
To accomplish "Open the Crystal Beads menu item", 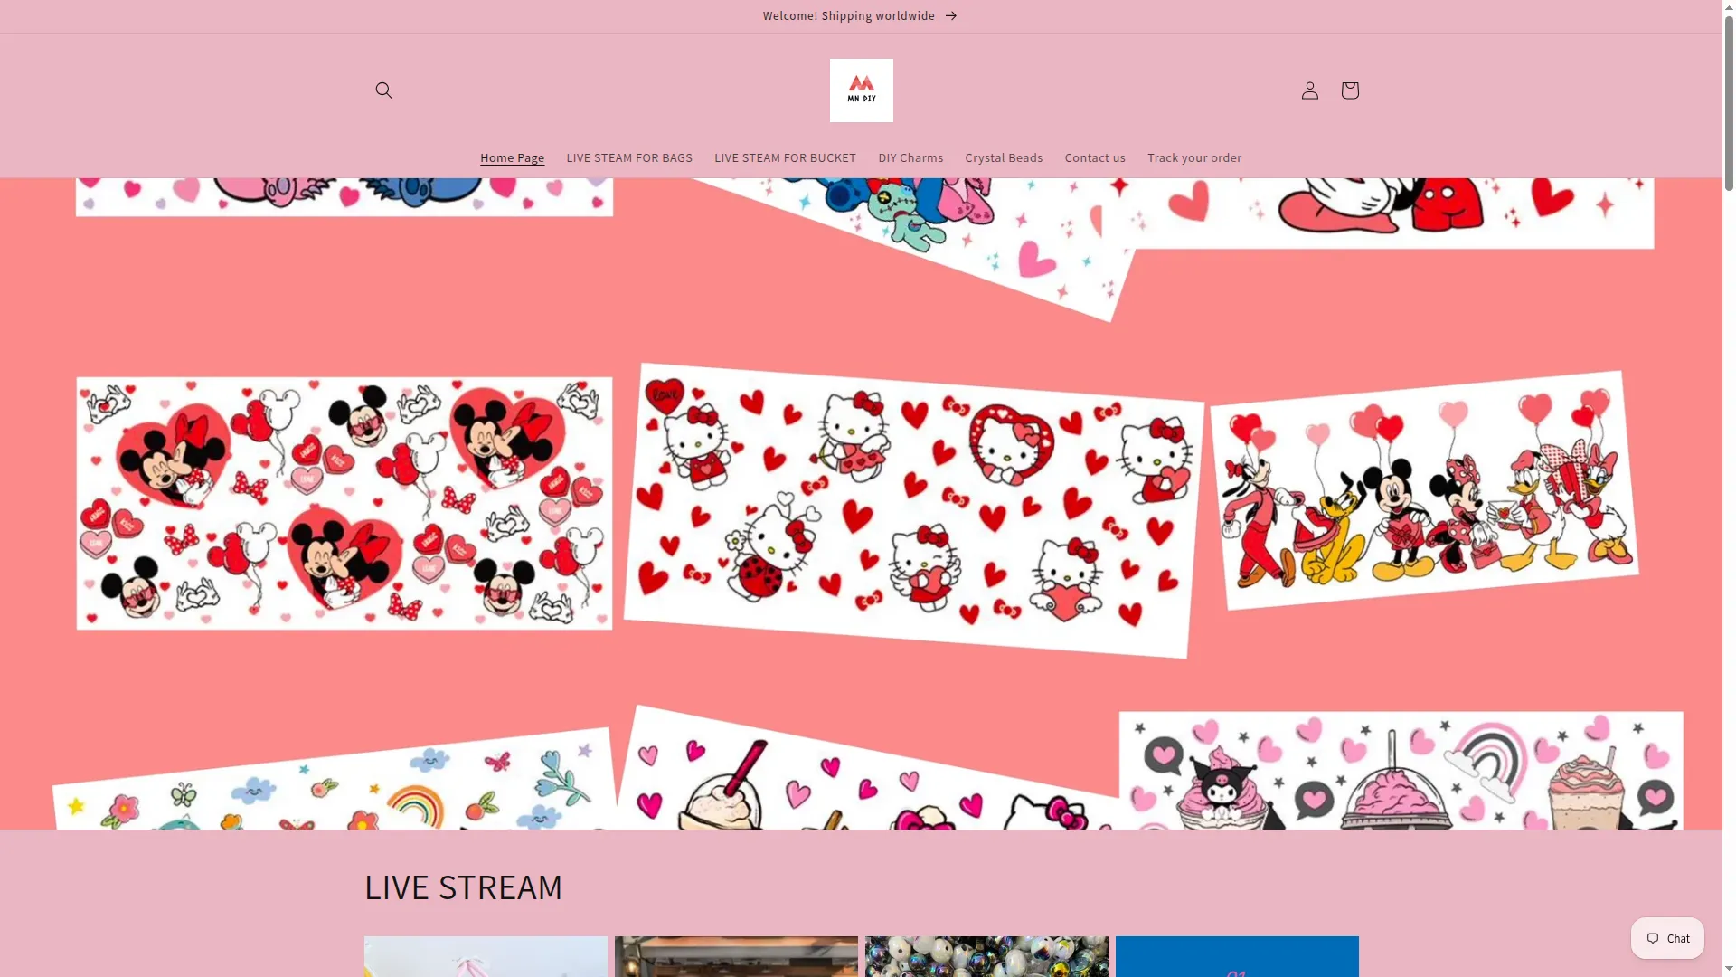I will 1004,157.
